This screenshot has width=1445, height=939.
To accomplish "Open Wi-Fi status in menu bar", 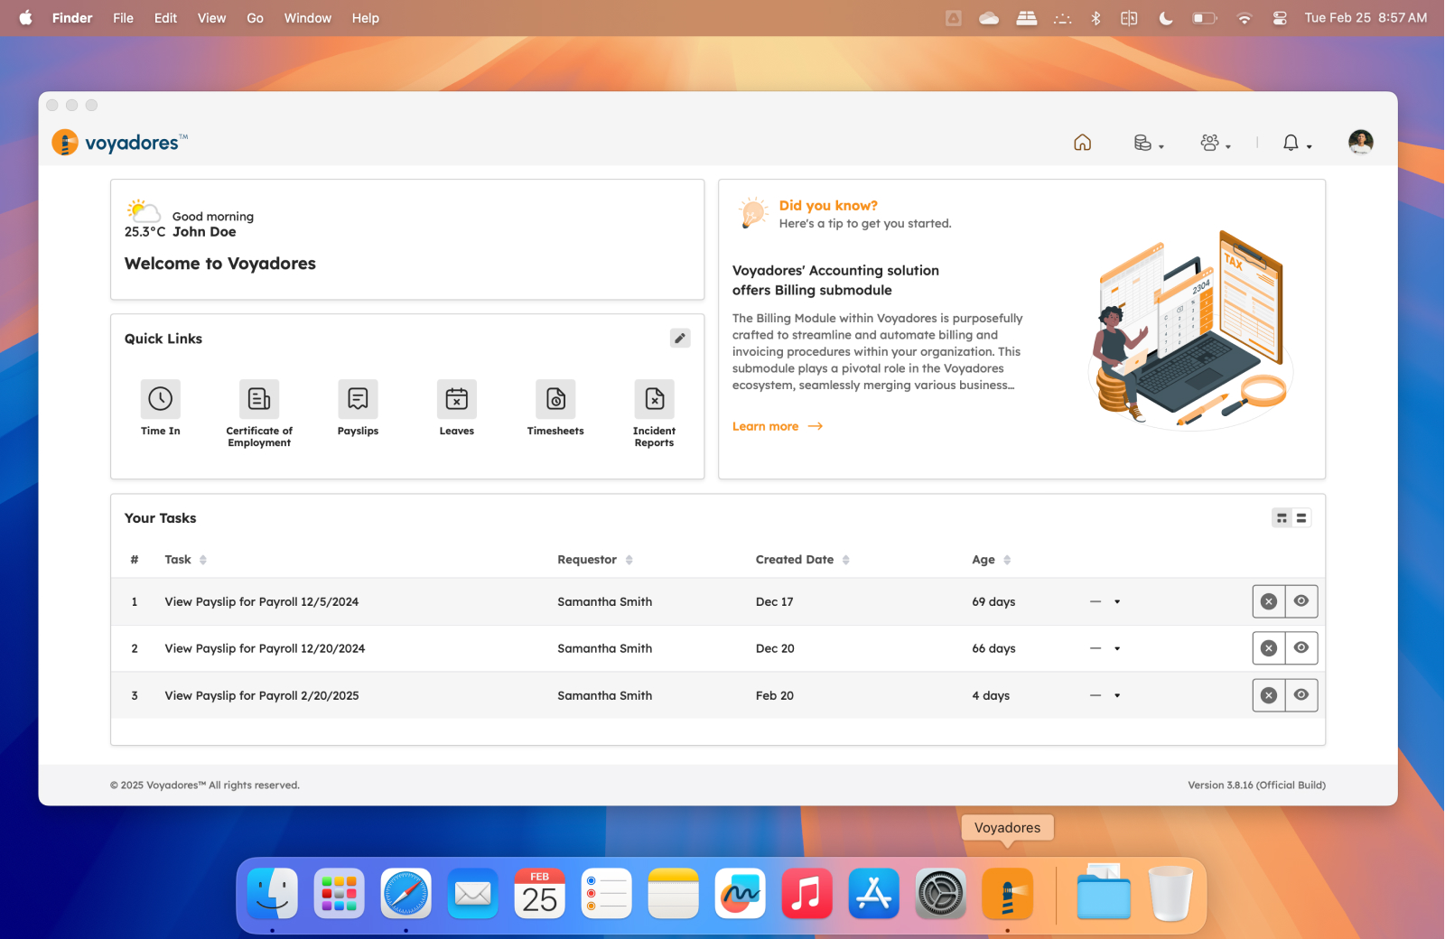I will pos(1245,18).
